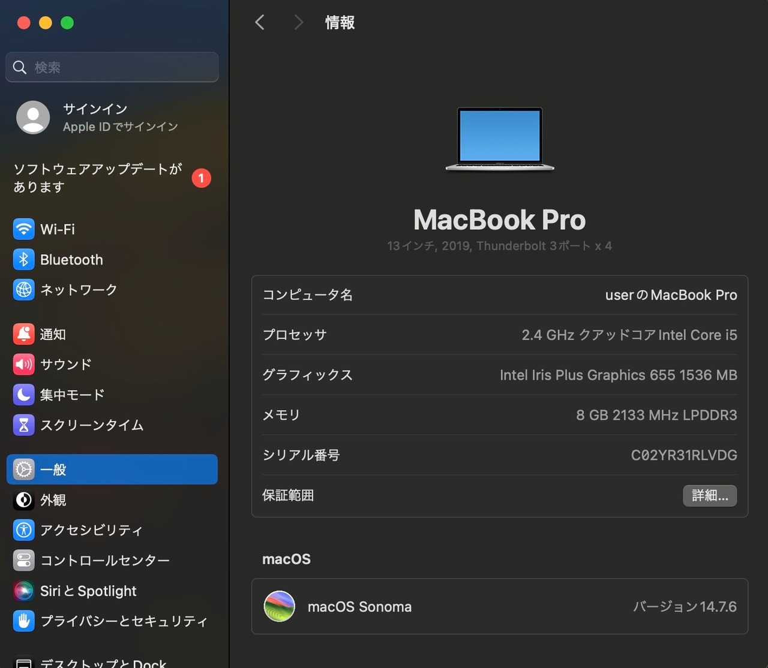
Task: Select 一般 in the sidebar
Action: tap(112, 470)
